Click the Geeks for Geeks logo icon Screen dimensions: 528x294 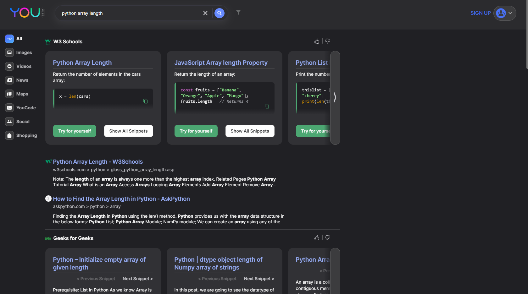click(x=48, y=238)
